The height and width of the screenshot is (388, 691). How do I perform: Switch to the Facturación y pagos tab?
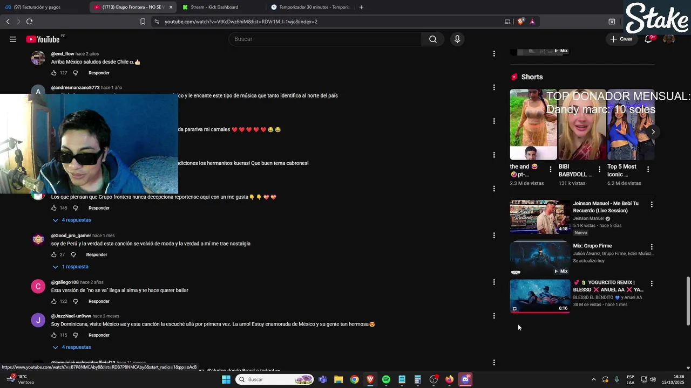coord(38,7)
